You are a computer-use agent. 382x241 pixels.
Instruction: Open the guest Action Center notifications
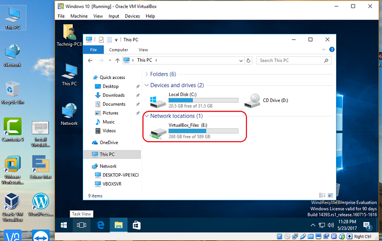point(367,226)
